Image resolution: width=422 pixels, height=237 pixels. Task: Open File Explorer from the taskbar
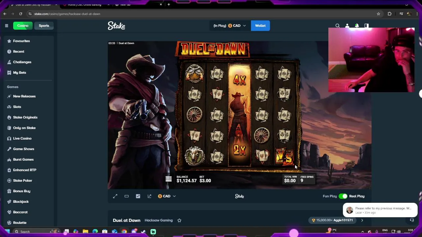point(85,232)
